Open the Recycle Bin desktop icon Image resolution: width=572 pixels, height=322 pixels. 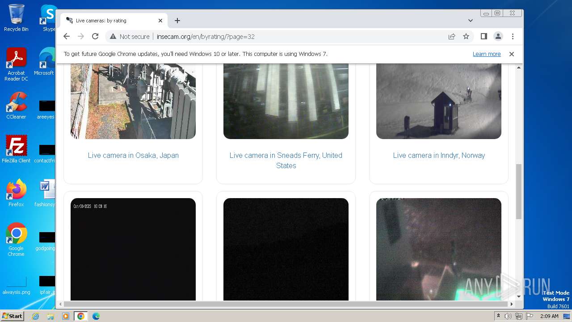16,18
